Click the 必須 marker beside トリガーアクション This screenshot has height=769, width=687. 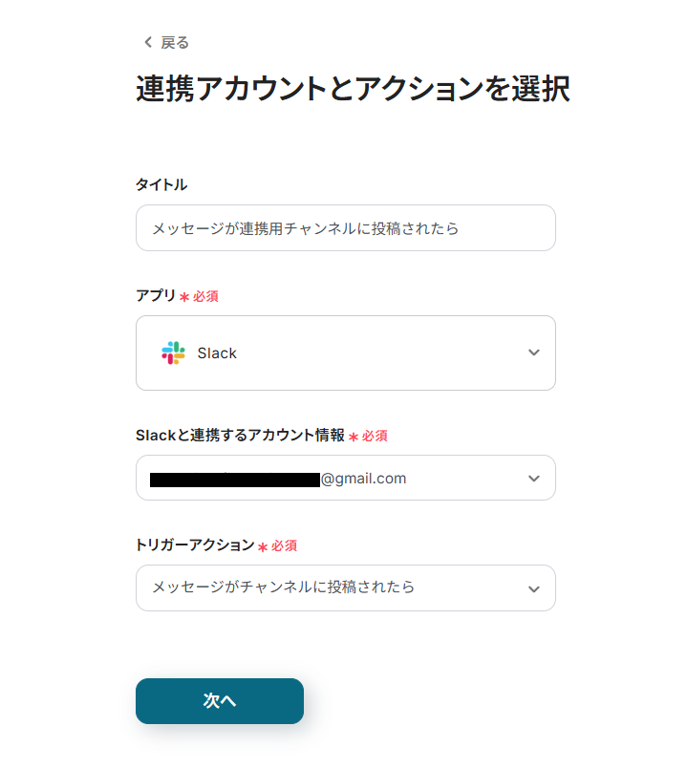[x=284, y=545]
